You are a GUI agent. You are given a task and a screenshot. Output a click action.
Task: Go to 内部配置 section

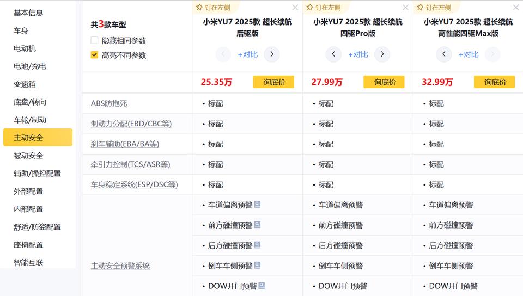click(x=28, y=209)
